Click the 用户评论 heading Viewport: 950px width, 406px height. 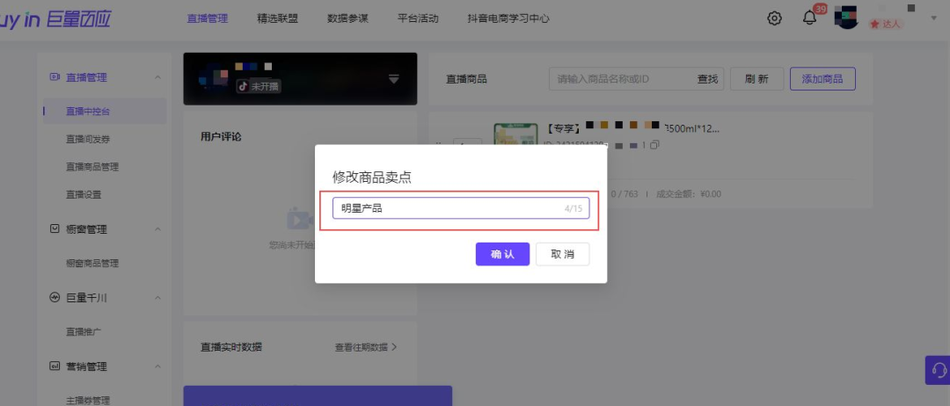(x=221, y=137)
